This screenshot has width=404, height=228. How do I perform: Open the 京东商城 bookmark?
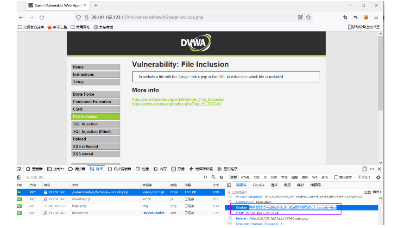click(103, 27)
